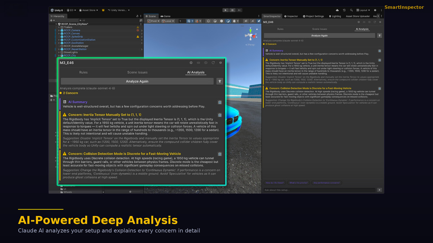Open Scene Issues tab in enlarged callout
433x243 pixels.
point(137,72)
